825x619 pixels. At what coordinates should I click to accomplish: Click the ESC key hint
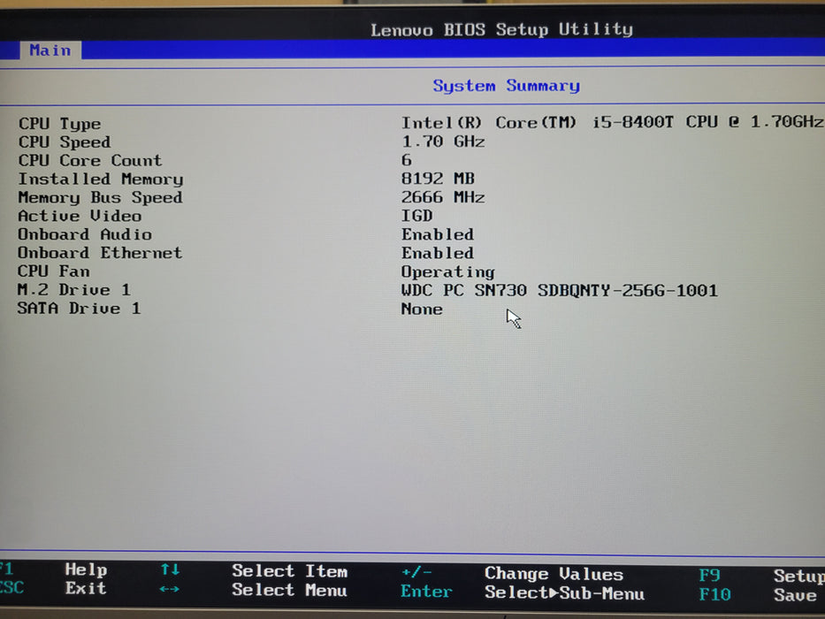click(11, 588)
